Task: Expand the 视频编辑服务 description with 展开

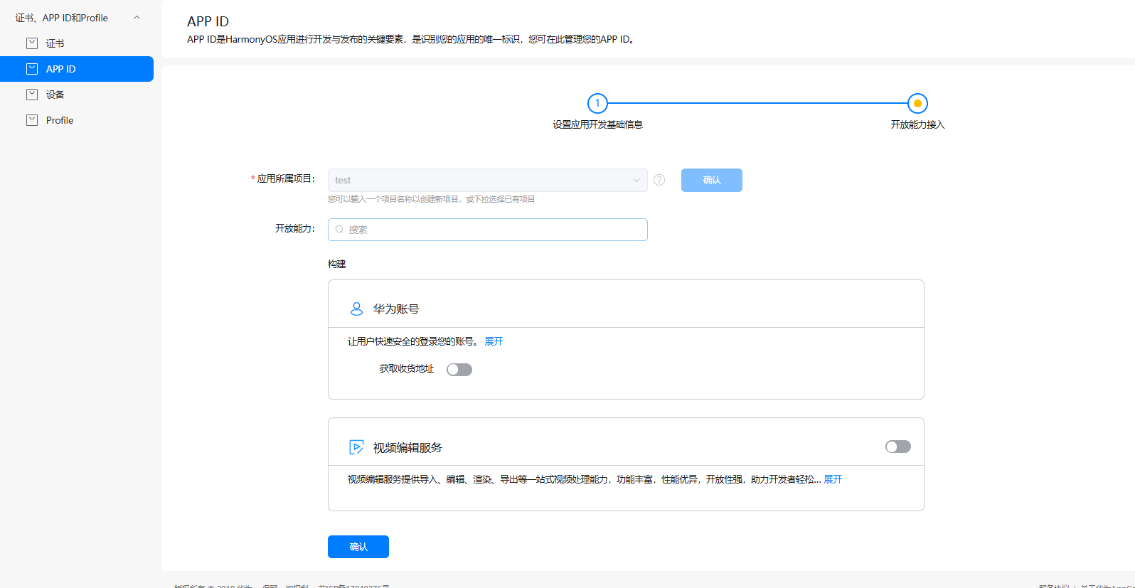Action: point(833,479)
